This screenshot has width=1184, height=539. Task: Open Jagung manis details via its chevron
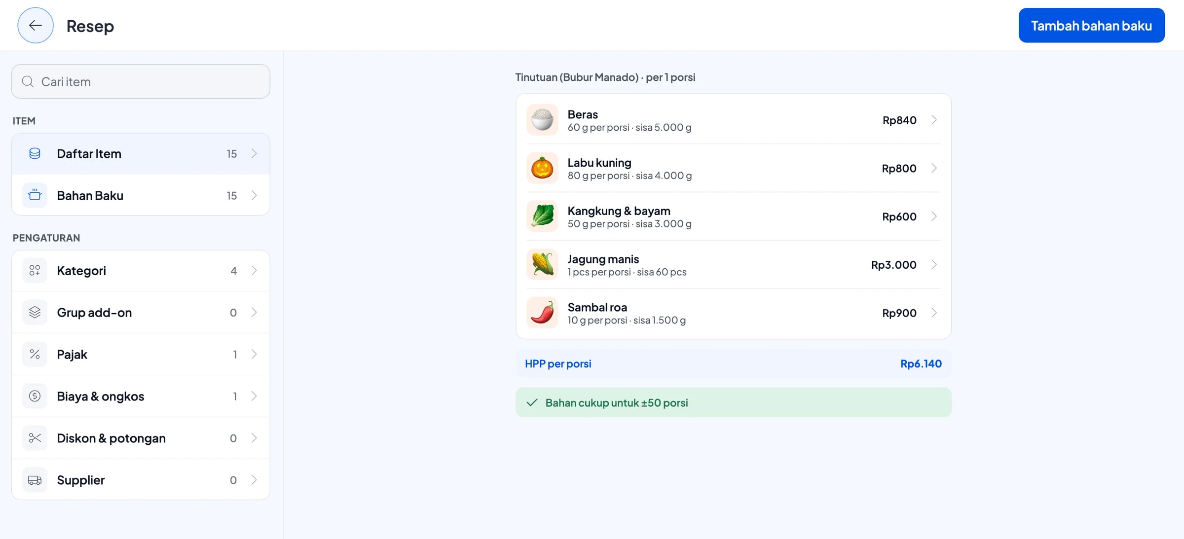934,265
